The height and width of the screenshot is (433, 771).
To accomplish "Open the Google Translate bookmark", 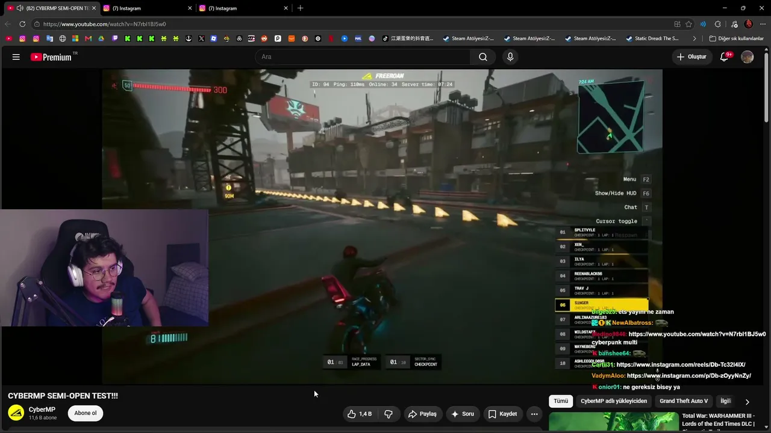I will 49,38.
